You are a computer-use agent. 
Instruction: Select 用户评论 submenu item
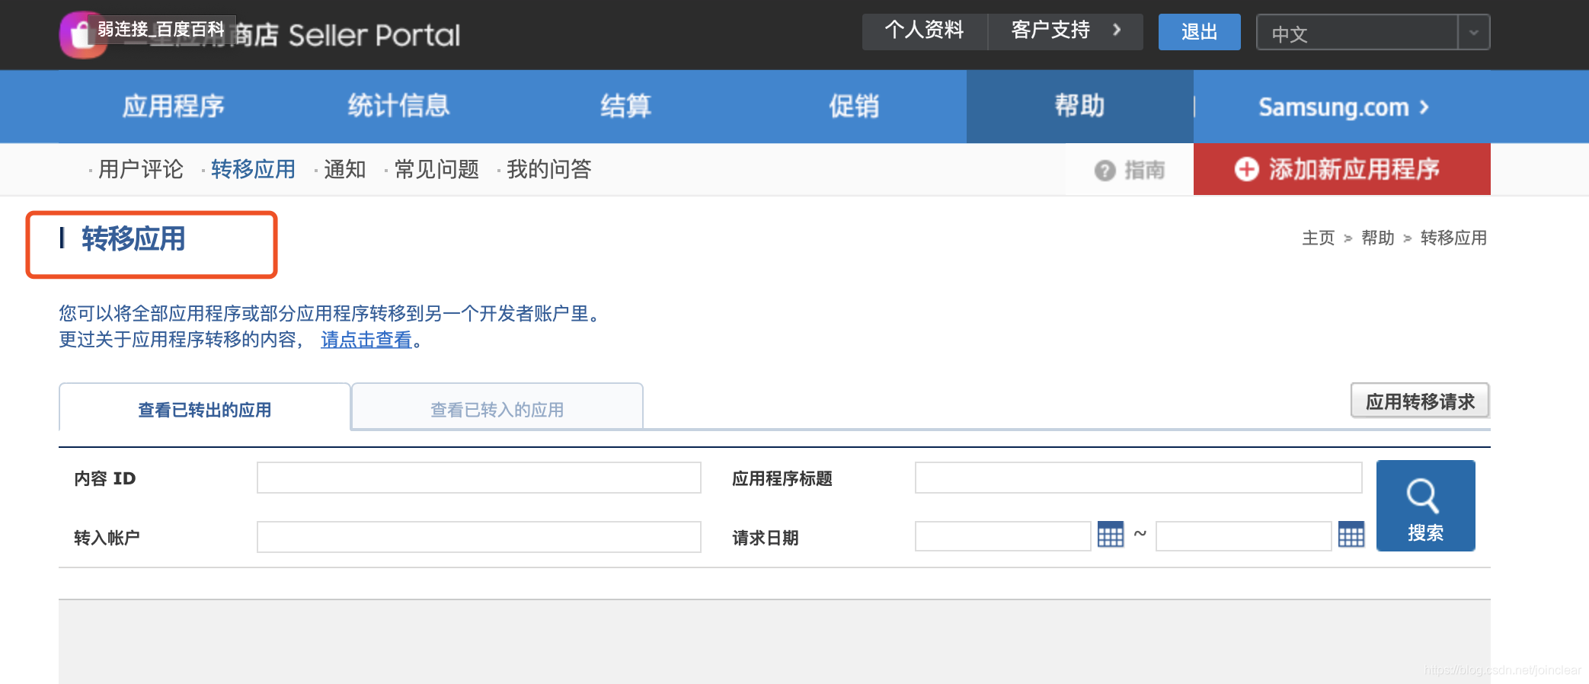click(141, 169)
